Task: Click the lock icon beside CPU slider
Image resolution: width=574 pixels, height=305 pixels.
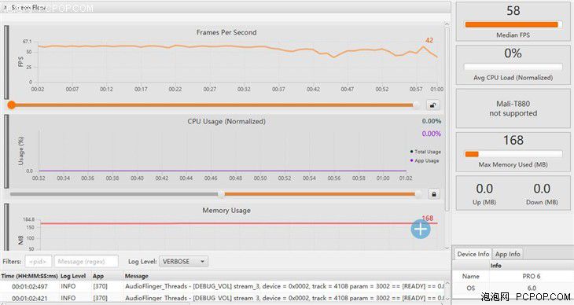Action: coord(434,194)
